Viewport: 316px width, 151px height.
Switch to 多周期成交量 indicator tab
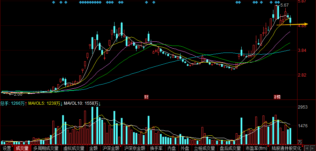coord(46,148)
